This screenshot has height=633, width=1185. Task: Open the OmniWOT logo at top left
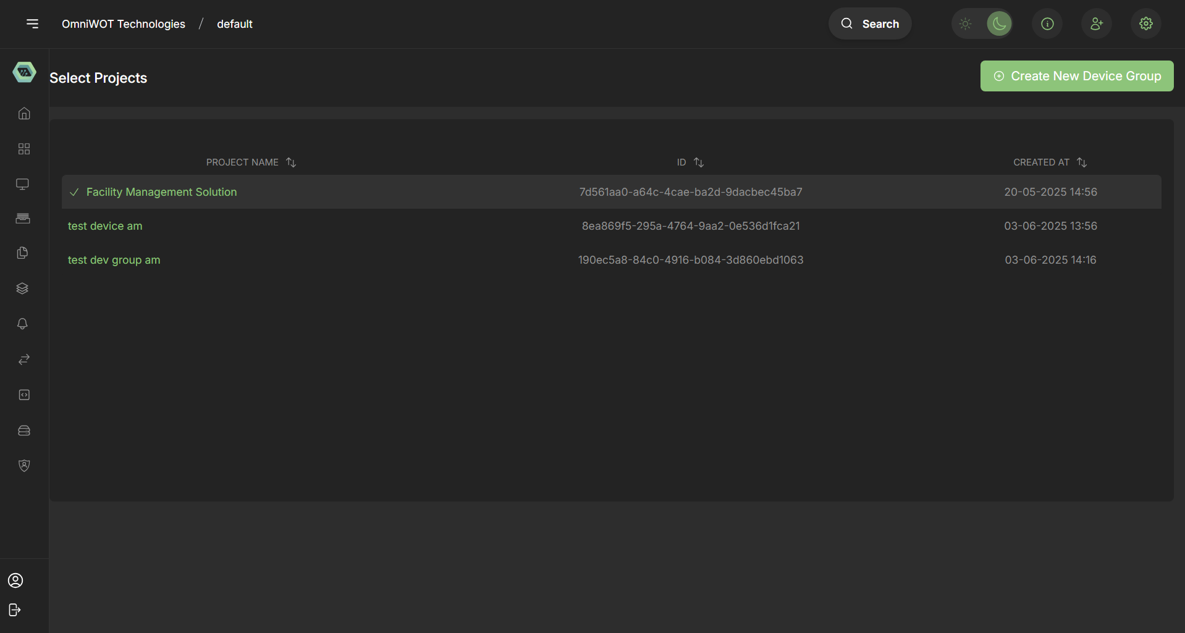(x=24, y=72)
